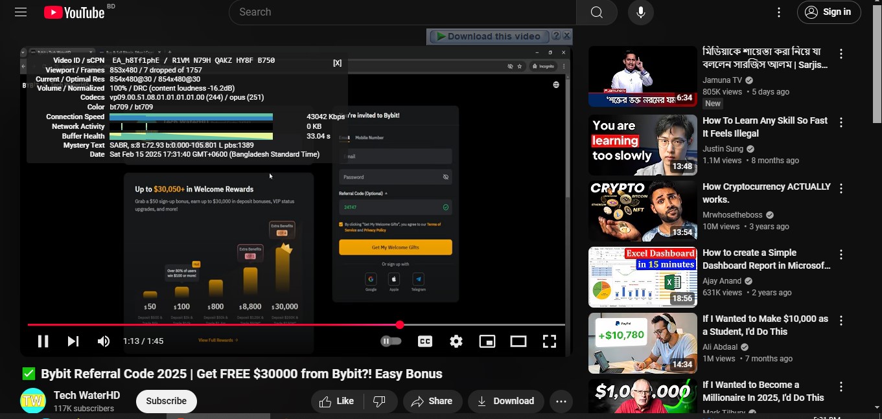Open the YouTube guide hamburger menu
Screen dimensions: 882x419
point(21,12)
